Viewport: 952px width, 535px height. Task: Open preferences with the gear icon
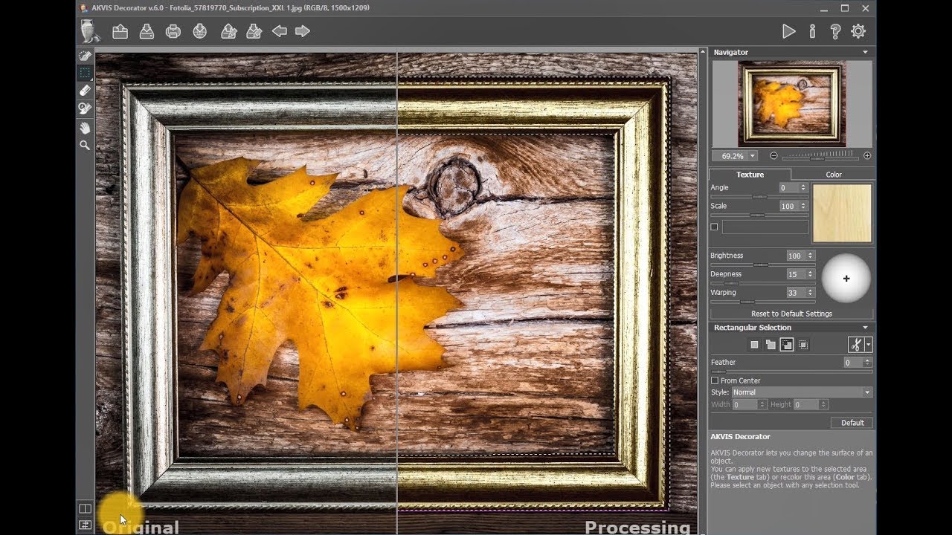click(x=858, y=31)
